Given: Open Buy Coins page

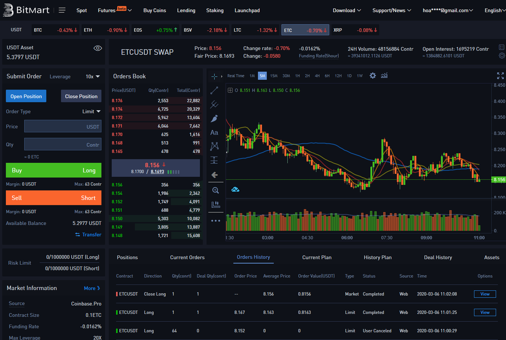Looking at the screenshot, I should 155,10.
